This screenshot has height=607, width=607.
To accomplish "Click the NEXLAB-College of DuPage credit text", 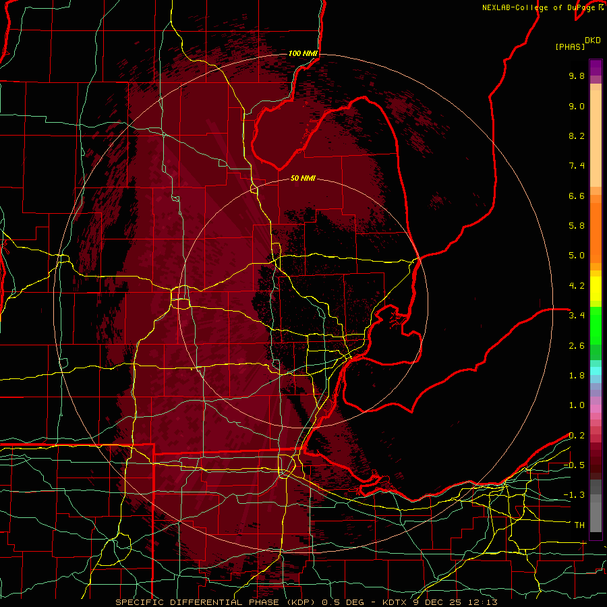I will [x=538, y=7].
